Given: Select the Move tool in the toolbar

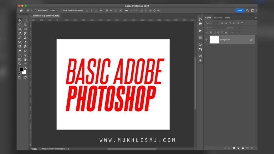Looking at the screenshot, I should point(20,20).
